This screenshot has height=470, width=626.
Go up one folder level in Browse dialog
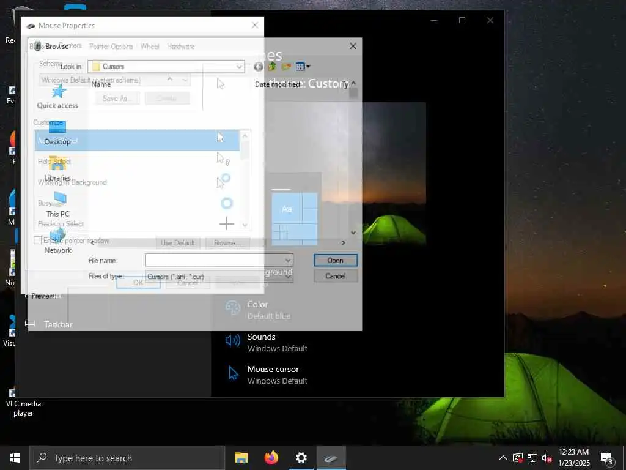(x=272, y=66)
